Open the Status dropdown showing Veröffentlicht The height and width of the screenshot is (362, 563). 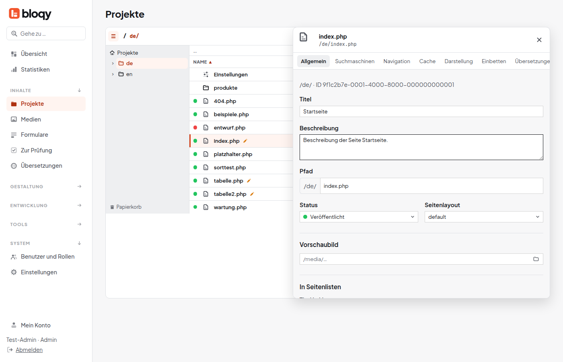(x=359, y=217)
